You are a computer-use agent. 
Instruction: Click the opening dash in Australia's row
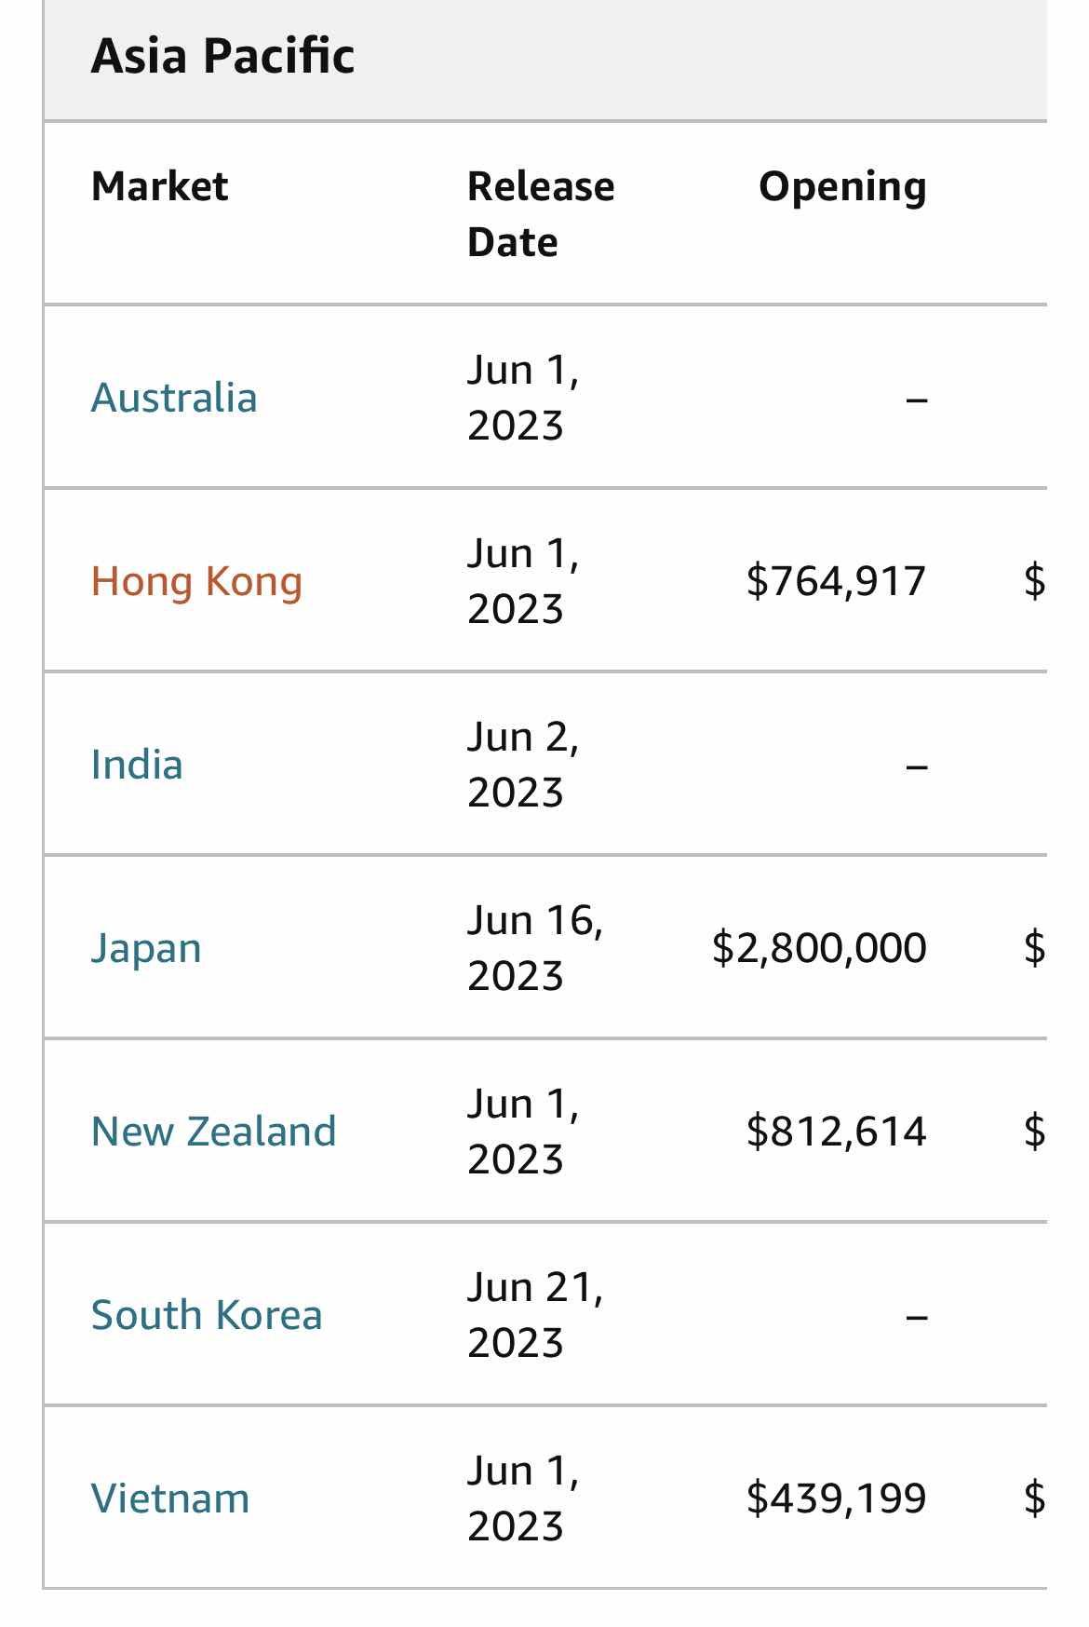coord(917,400)
